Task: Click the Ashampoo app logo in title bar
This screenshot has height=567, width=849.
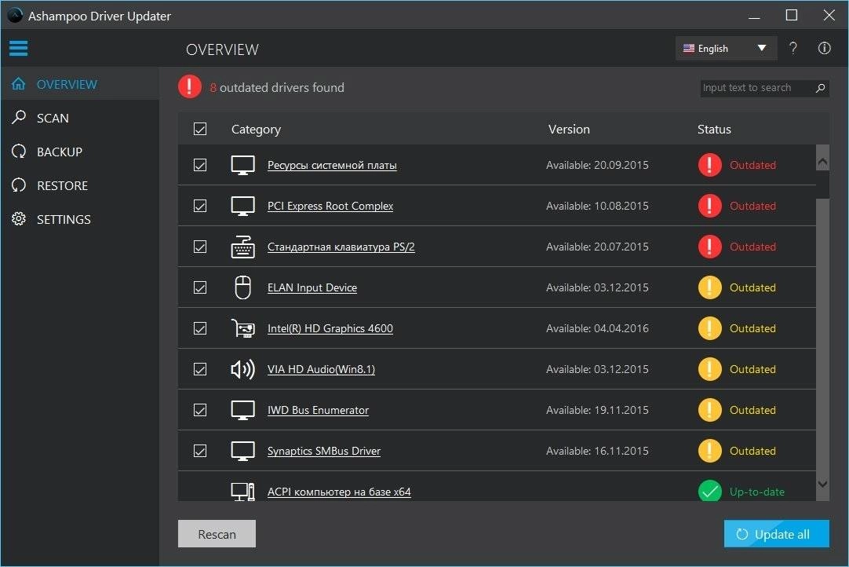Action: (x=15, y=15)
